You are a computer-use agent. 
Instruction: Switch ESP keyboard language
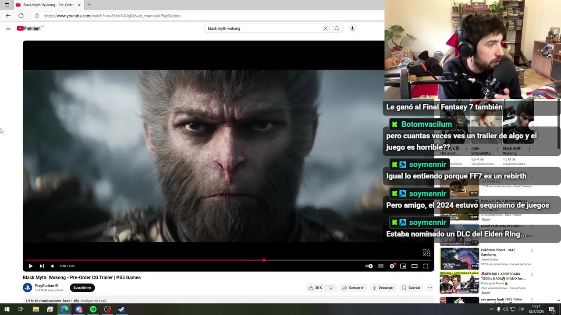pos(521,309)
